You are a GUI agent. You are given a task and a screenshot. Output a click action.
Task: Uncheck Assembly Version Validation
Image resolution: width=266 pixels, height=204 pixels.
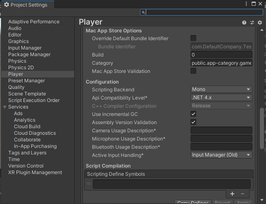pyautogui.click(x=193, y=122)
